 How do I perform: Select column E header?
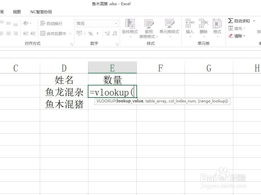pos(112,68)
